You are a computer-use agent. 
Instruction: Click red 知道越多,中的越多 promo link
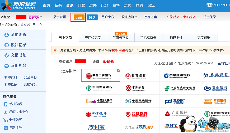click(181, 17)
